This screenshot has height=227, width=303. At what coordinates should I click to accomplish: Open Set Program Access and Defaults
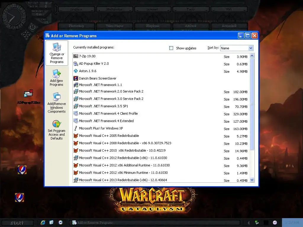pos(57,130)
